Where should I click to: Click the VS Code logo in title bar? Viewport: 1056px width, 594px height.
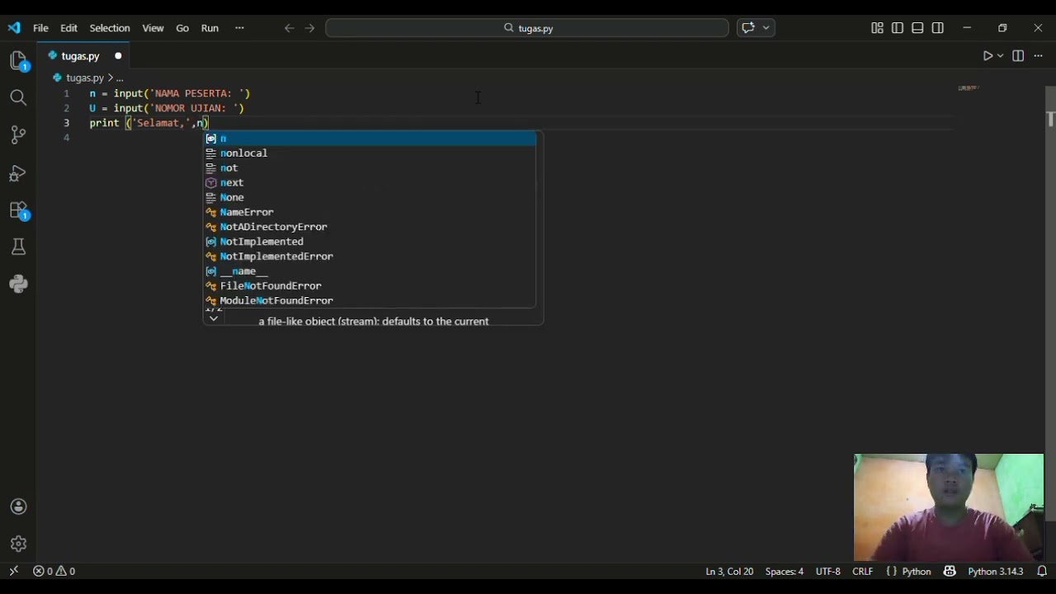coord(14,28)
